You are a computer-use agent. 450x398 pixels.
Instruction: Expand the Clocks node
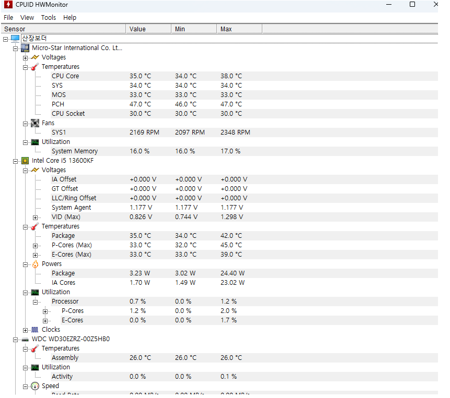[x=25, y=330]
